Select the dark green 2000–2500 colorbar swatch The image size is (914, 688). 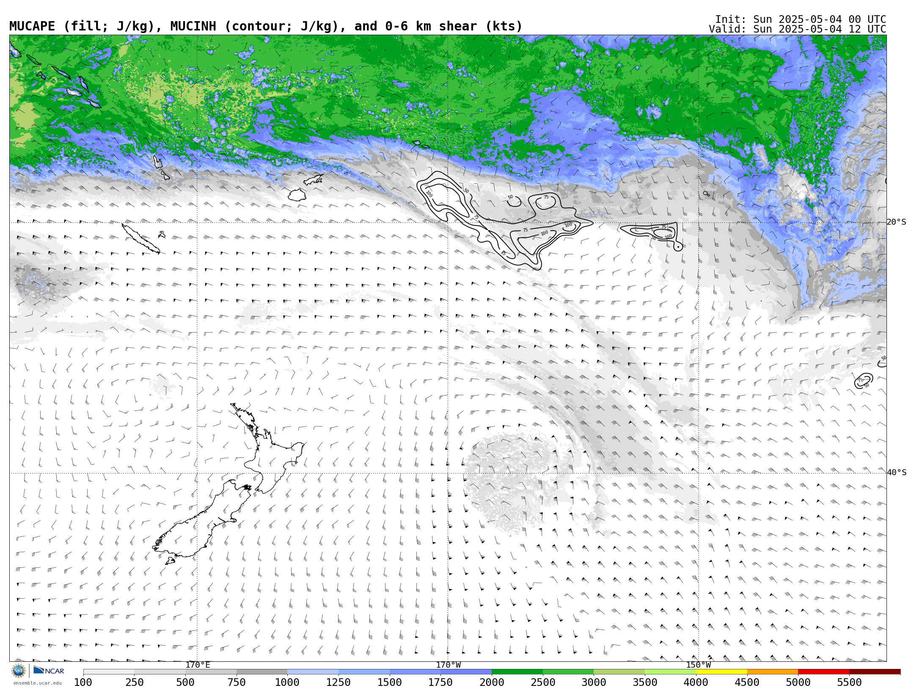pos(517,672)
